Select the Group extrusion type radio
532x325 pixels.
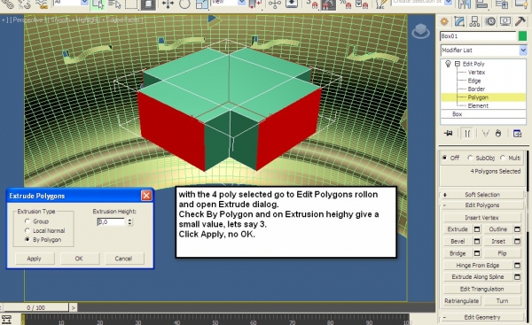pos(27,221)
